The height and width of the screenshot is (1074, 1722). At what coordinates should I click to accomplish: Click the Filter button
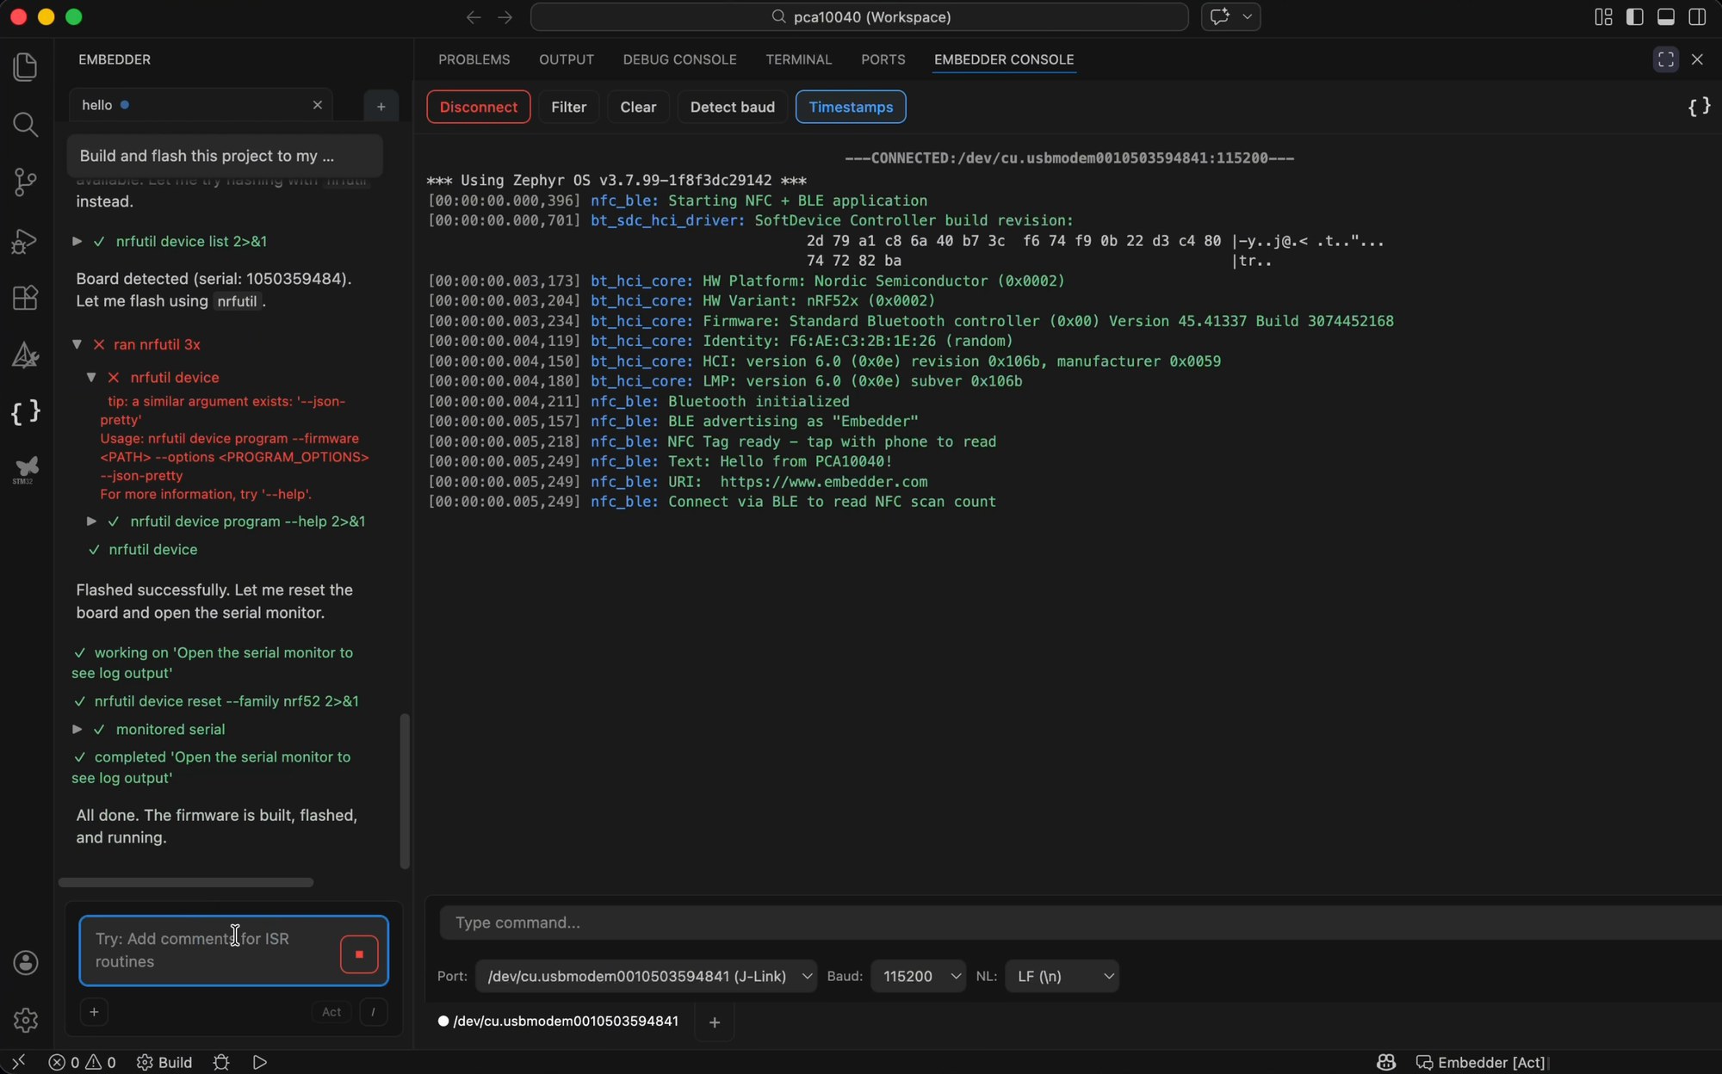point(568,107)
